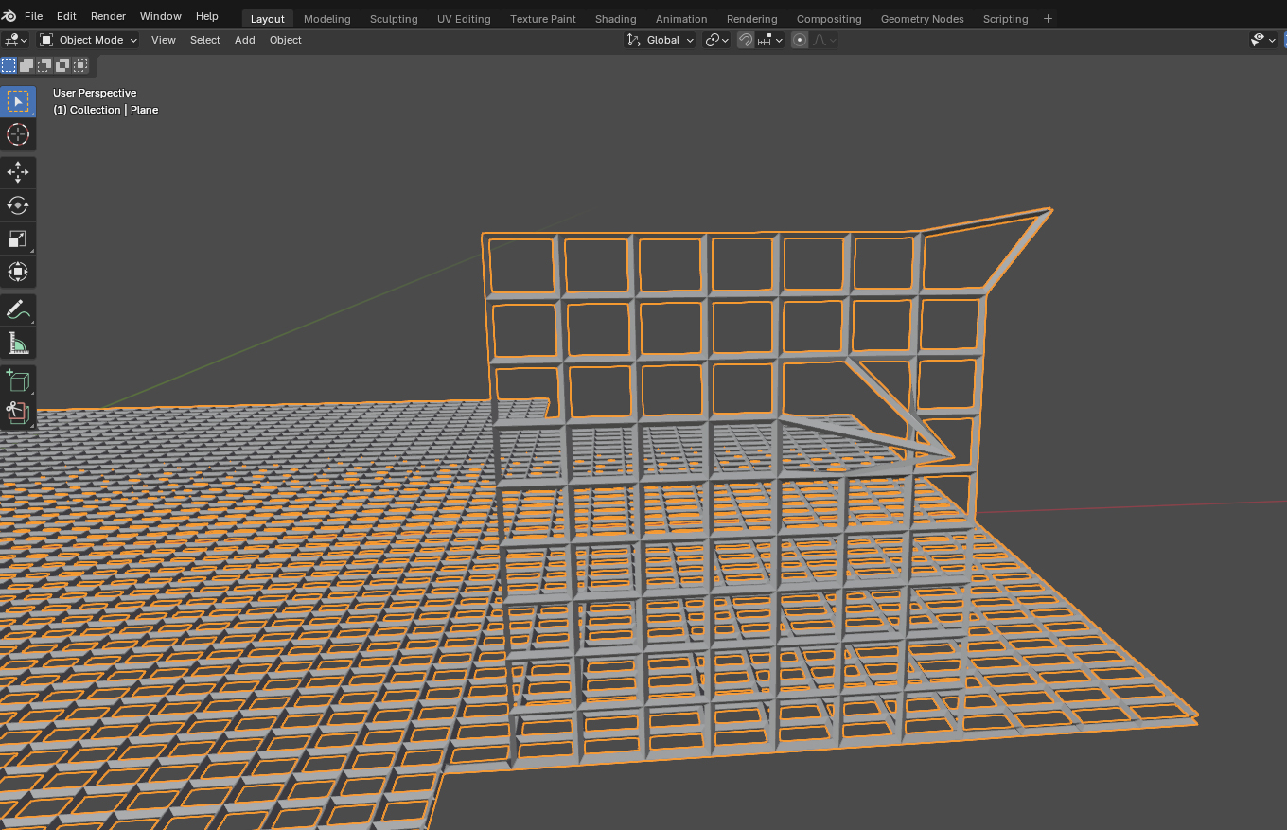Activate the 3D Cursor tool
The width and height of the screenshot is (1287, 830).
click(x=18, y=134)
